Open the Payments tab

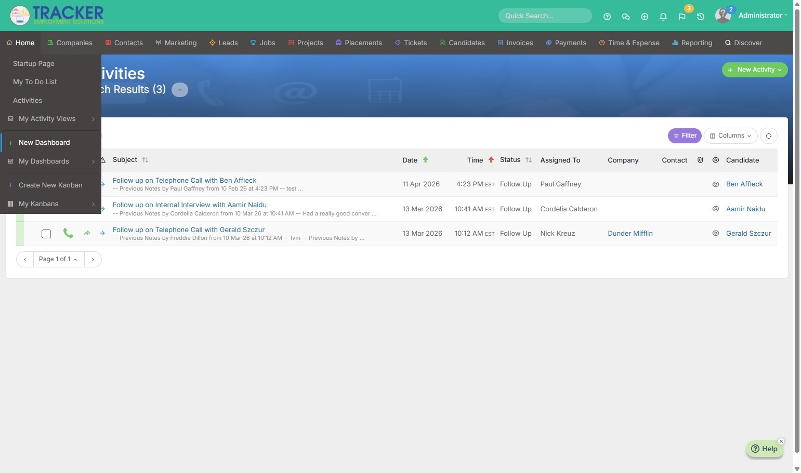[566, 43]
